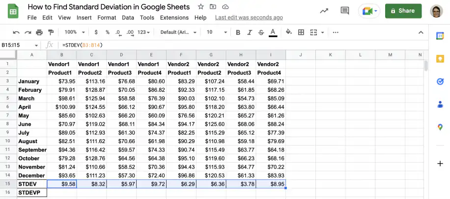Open the font family dropdown
Image resolution: width=450 pixels, height=199 pixels.
(x=178, y=32)
